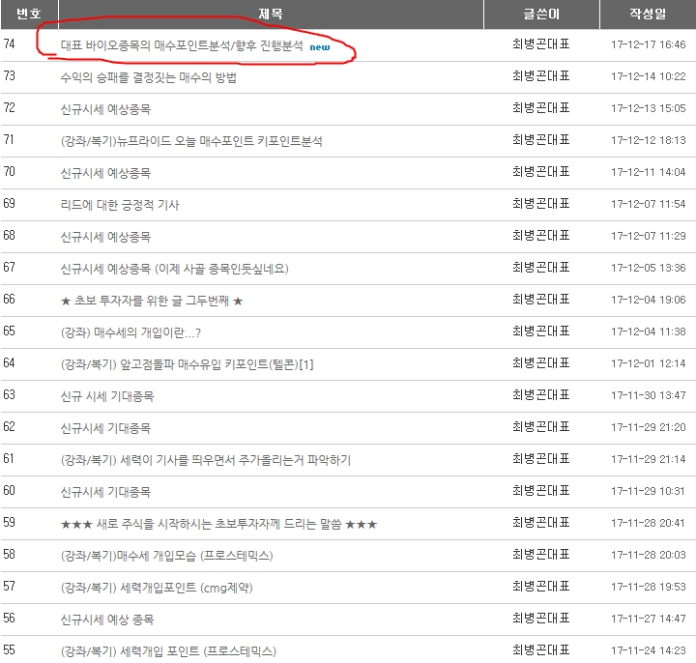This screenshot has height=663, width=696.
Task: Open '★ 초보 투자자를 위한 글 그두번째 ★'
Action: click(x=152, y=301)
